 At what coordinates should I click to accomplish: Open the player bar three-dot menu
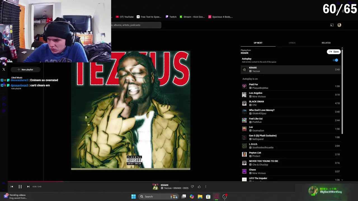pyautogui.click(x=206, y=186)
